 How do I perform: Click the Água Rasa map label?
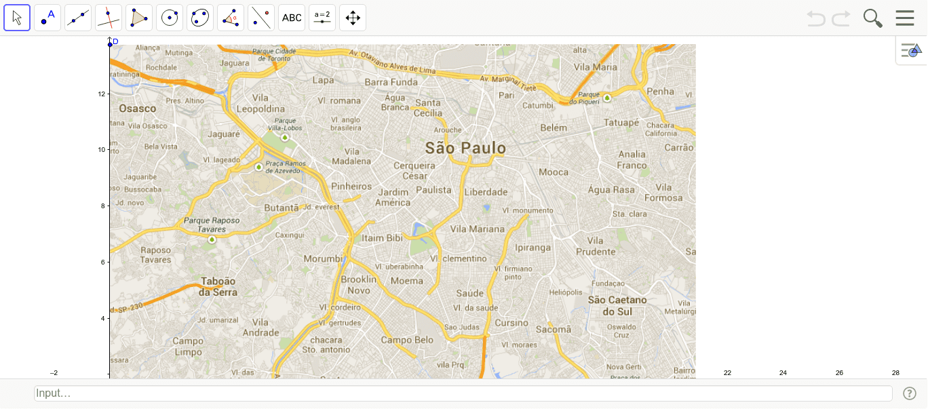tap(611, 190)
